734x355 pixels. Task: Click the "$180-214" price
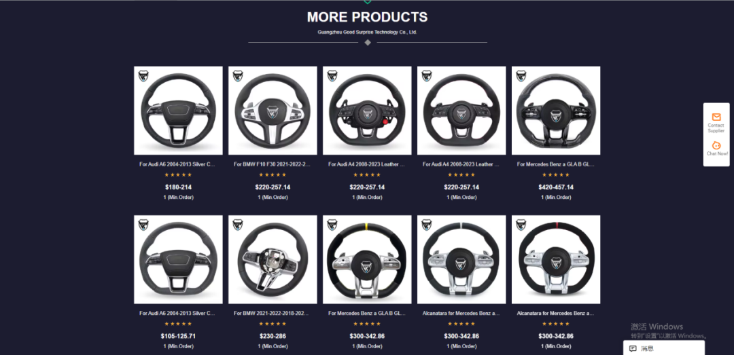(178, 187)
